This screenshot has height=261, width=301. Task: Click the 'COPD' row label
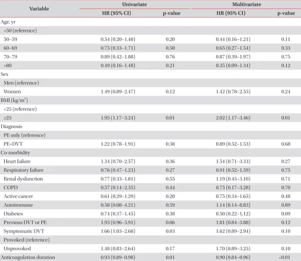[11, 188]
